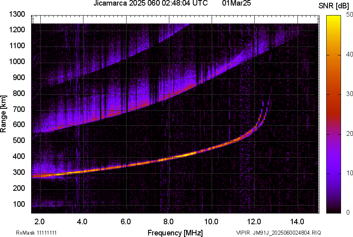Pick the purple colorbar region near 10 dB
The width and height of the screenshot is (353, 237).
coord(334,173)
